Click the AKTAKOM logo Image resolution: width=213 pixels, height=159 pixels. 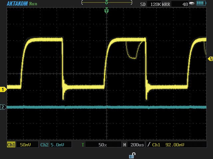coord(17,4)
